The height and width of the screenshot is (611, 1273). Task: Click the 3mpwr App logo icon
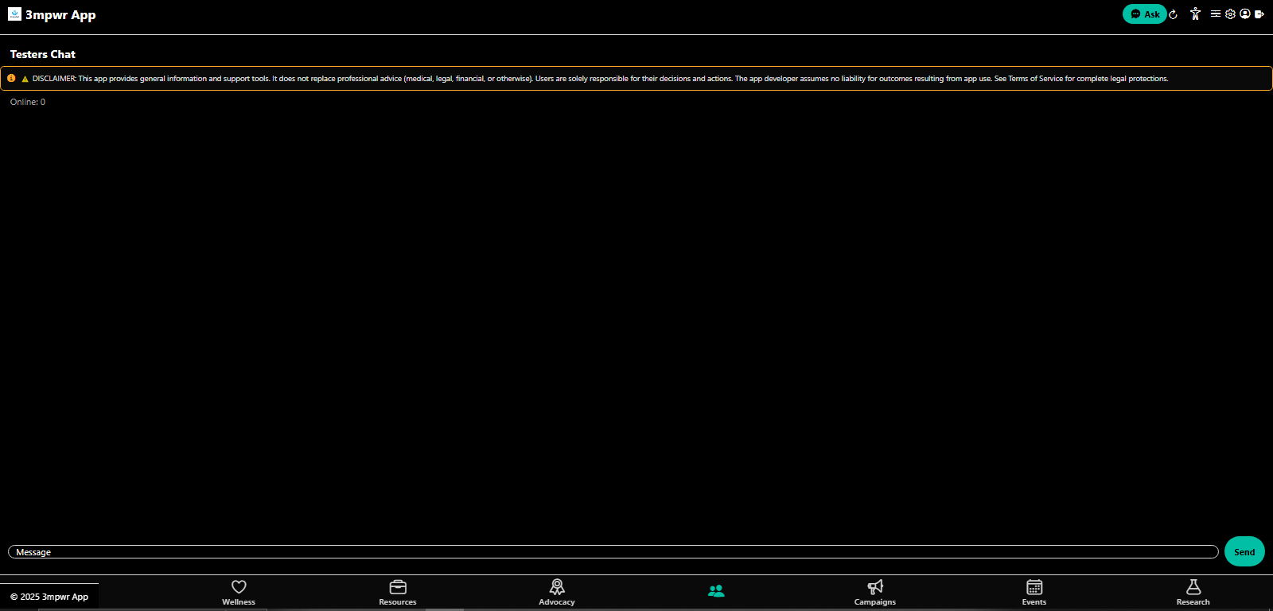pos(14,14)
